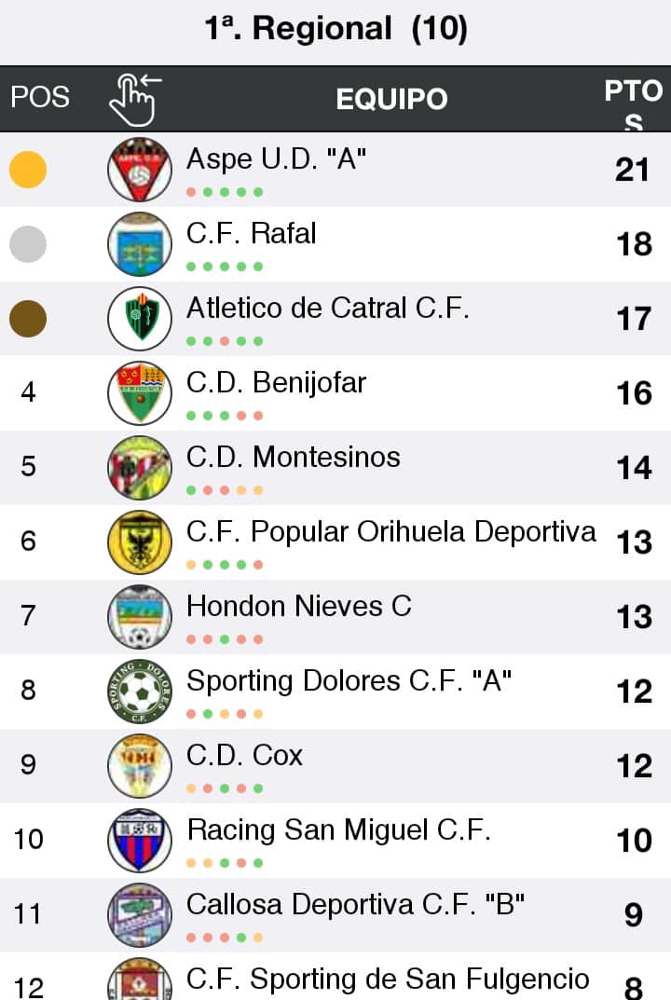Tap Racing San Miguel striped shield

pyautogui.click(x=139, y=840)
